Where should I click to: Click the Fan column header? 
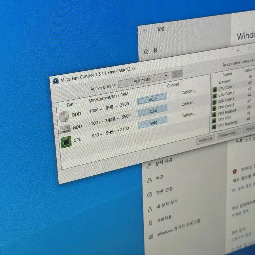(x=70, y=105)
